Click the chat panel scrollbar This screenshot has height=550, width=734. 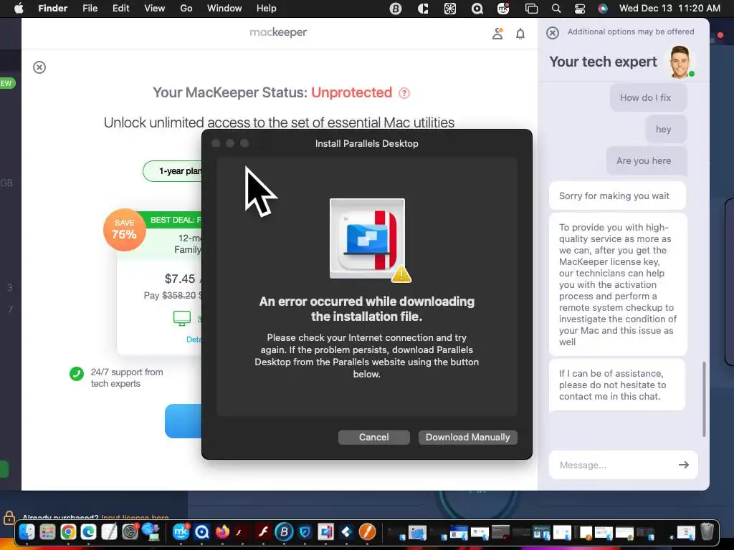704,399
